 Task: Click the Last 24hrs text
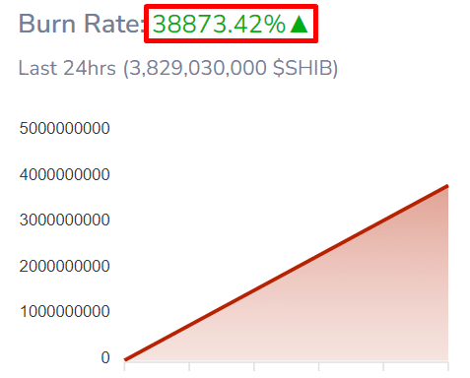[x=67, y=68]
